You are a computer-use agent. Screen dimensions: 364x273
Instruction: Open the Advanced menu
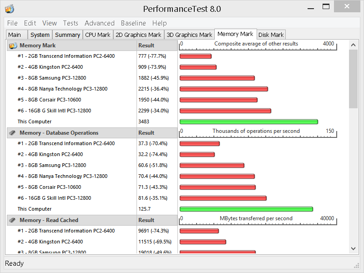99,23
